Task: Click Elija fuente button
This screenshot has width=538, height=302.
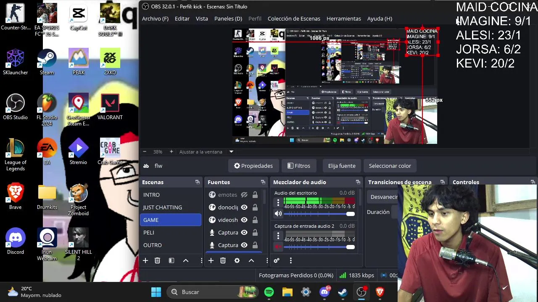Action: [342, 166]
